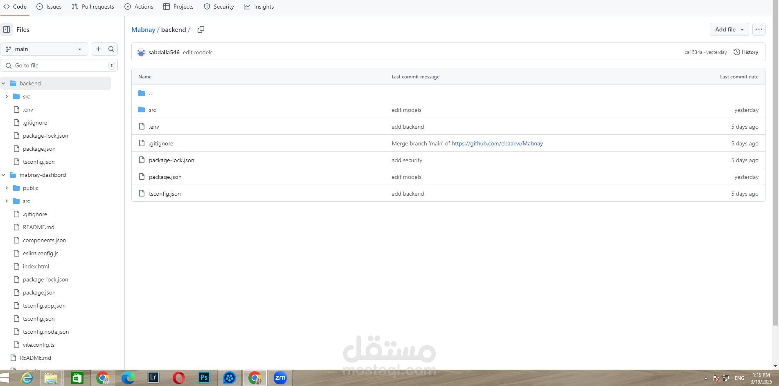
Task: Launch Chrome from the taskbar
Action: [103, 378]
